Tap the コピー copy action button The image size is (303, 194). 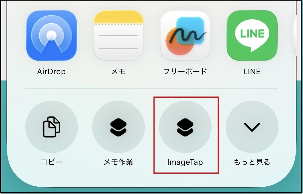point(52,127)
